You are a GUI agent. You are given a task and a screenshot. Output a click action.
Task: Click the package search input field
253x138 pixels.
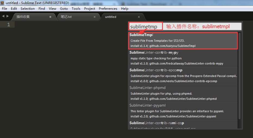pos(185,26)
